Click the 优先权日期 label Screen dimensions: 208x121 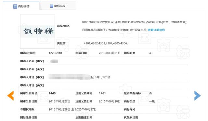[131, 117]
